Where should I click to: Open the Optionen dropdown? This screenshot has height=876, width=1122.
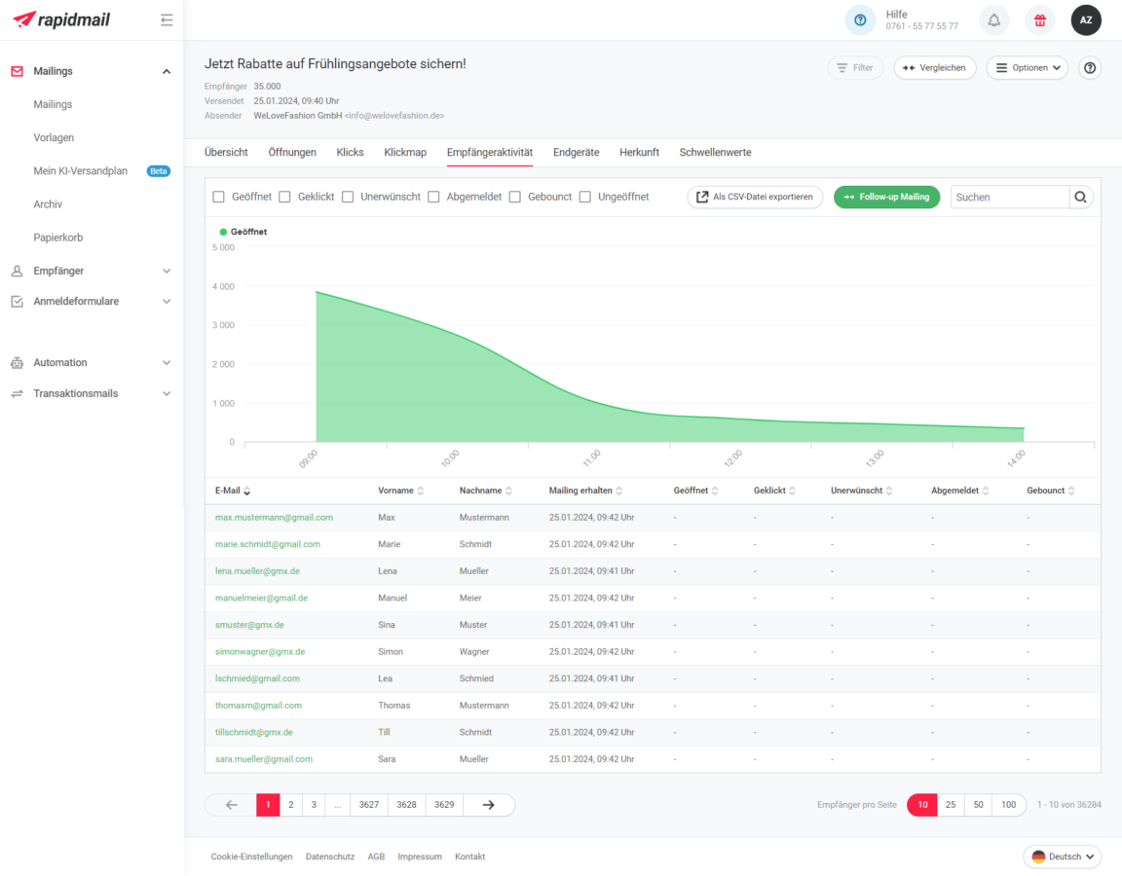pos(1027,68)
